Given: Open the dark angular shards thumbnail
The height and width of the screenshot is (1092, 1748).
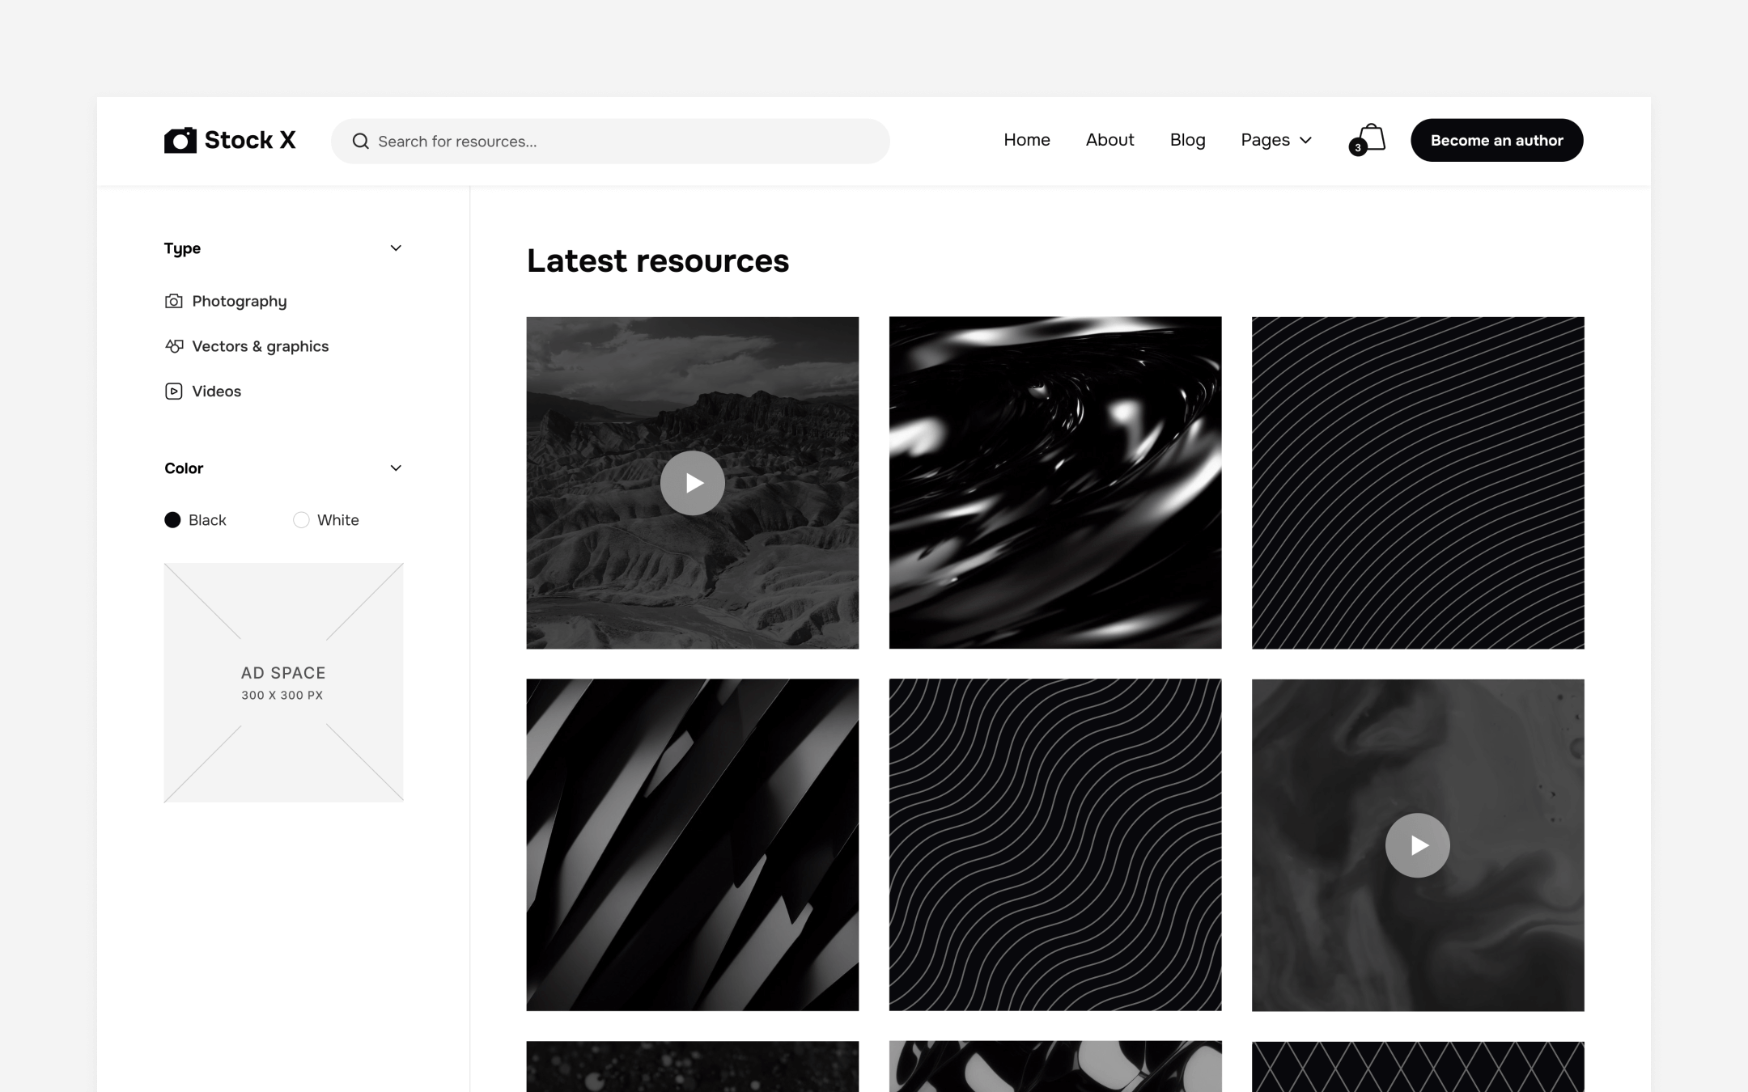Looking at the screenshot, I should pos(693,845).
